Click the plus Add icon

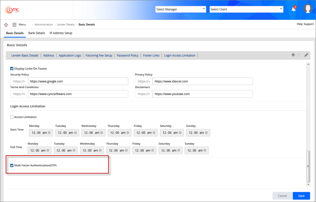pos(293,55)
